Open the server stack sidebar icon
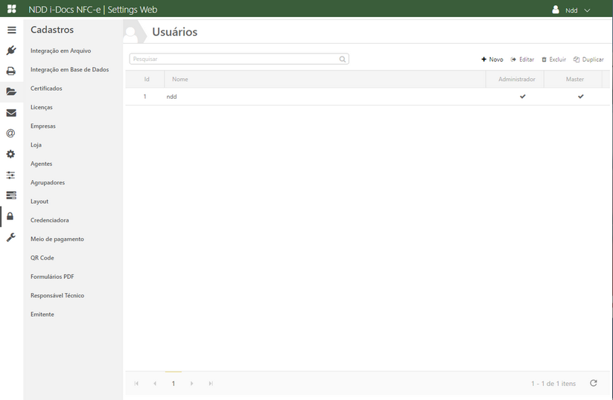Screen dimensions: 613x400 click(11, 195)
